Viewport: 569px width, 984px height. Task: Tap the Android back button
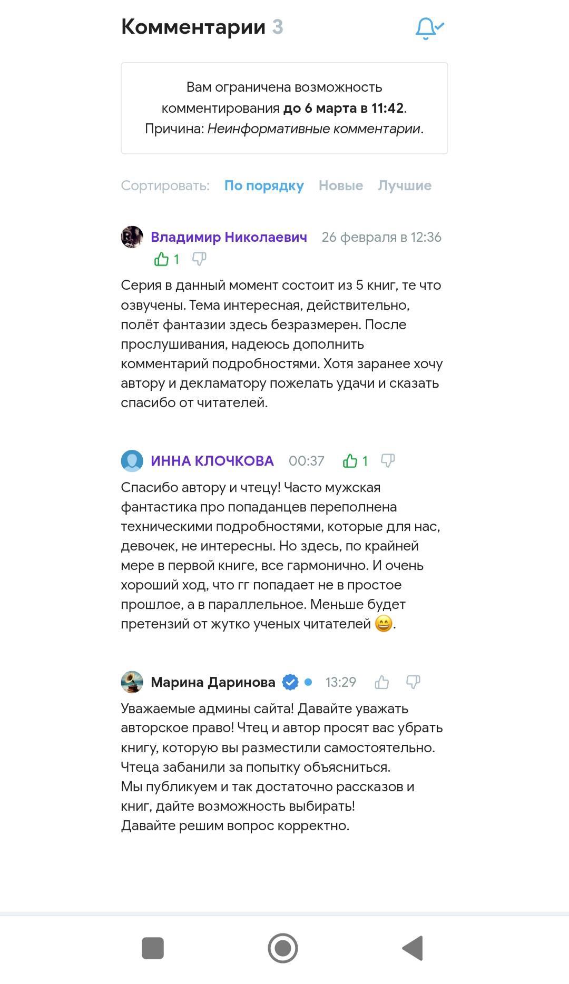click(x=414, y=948)
